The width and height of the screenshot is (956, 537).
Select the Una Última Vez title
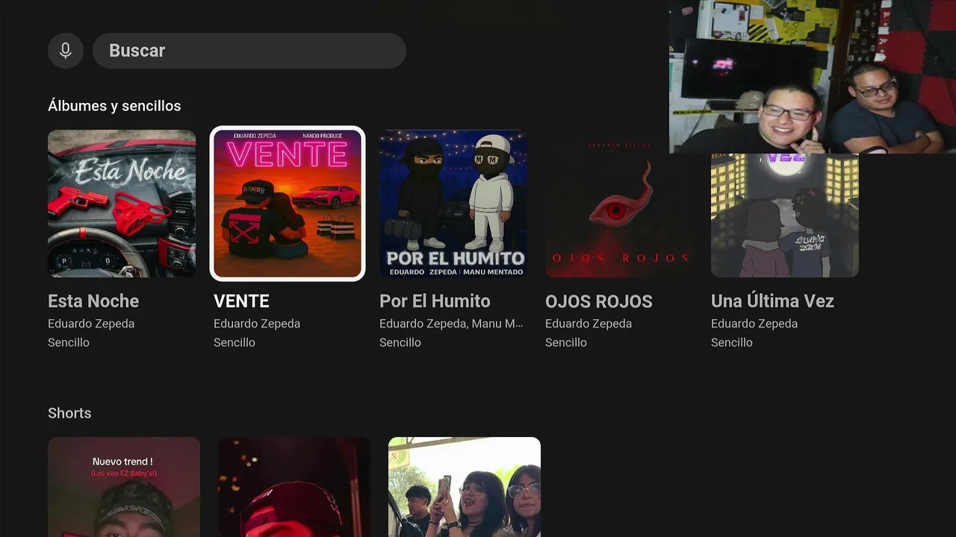click(x=772, y=301)
